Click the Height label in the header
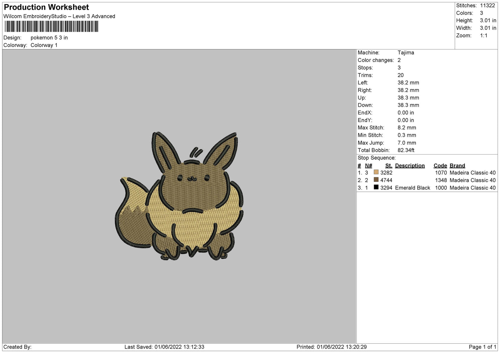Screen dimensions: 500x353 coord(464,21)
